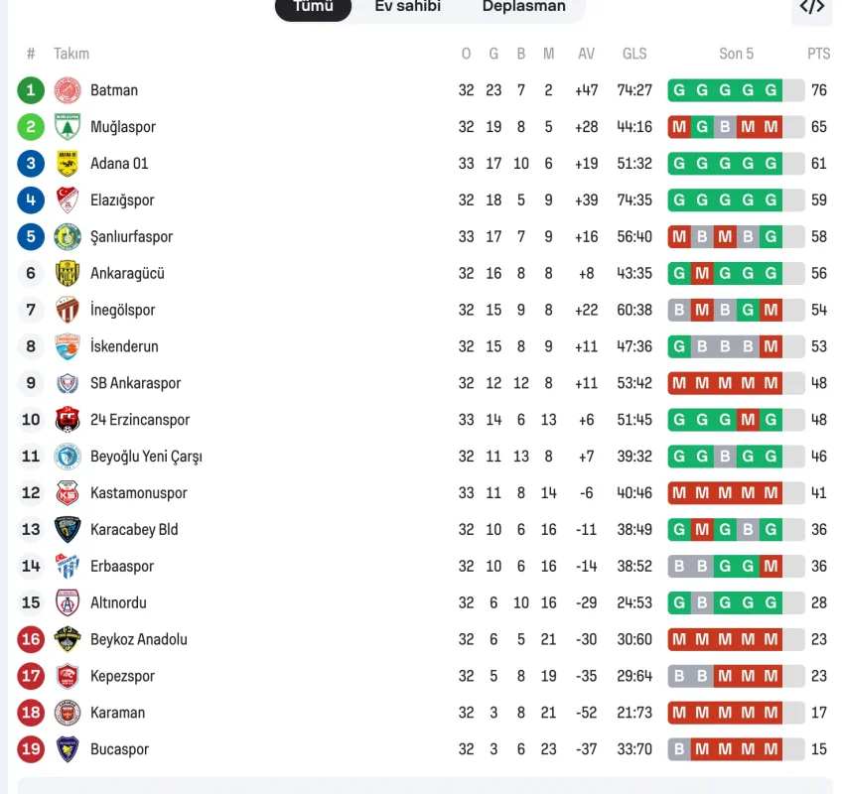Click the Muğlaspor club crest
This screenshot has width=842, height=794.
point(68,127)
